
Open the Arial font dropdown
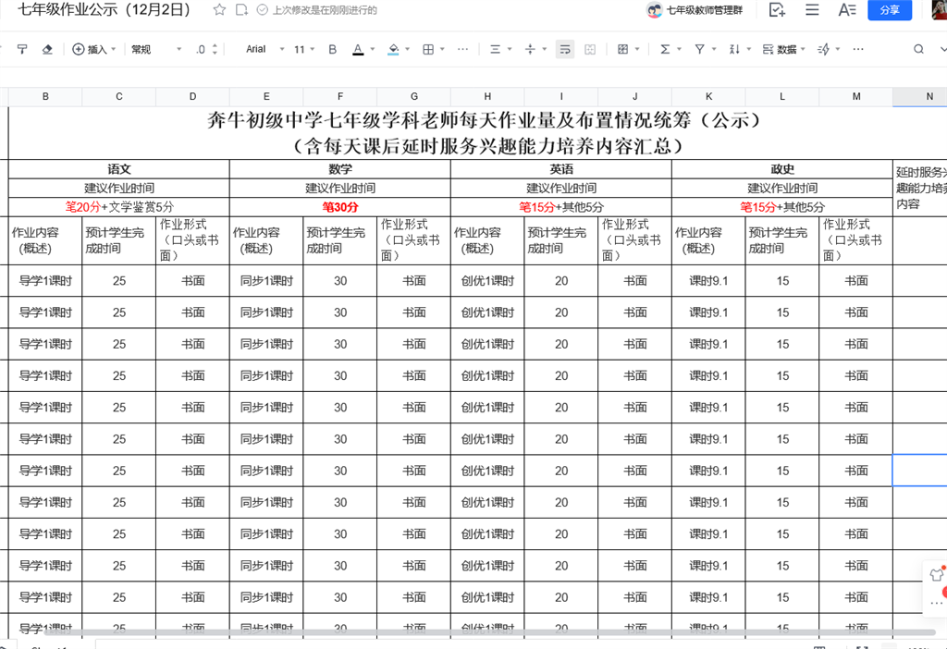click(264, 50)
